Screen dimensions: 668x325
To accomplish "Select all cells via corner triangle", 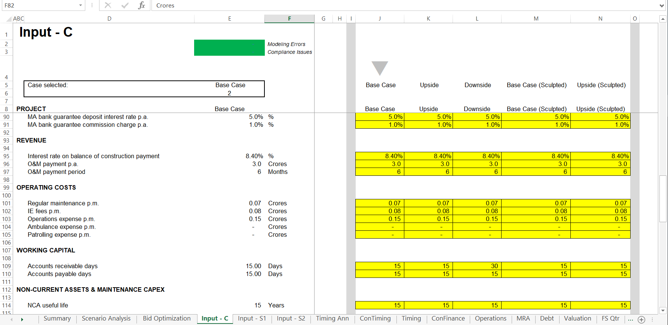I will pyautogui.click(x=9, y=19).
